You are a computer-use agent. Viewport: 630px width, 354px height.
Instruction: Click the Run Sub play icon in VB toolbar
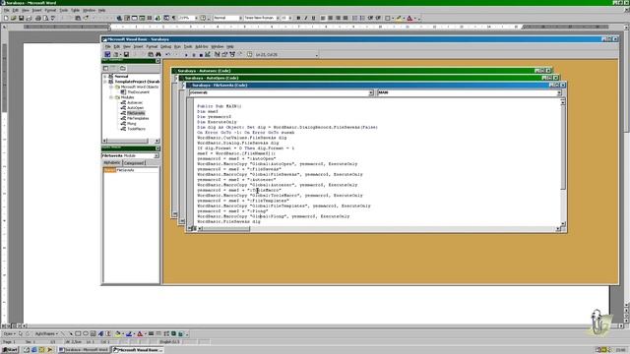pyautogui.click(x=186, y=55)
